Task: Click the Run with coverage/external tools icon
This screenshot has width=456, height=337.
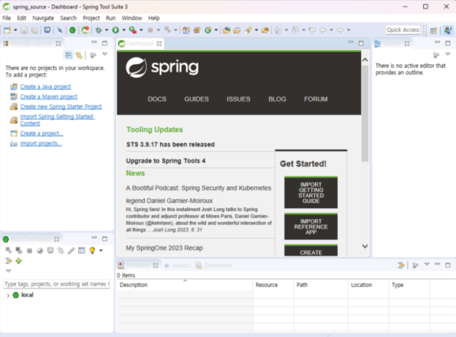Action: tap(132, 30)
